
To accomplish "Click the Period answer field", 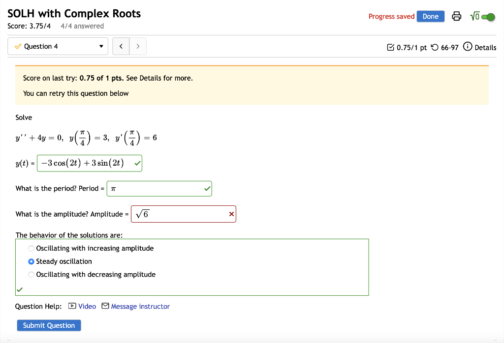I will coord(159,189).
